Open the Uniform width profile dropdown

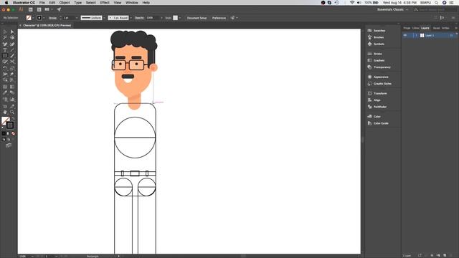pos(104,18)
